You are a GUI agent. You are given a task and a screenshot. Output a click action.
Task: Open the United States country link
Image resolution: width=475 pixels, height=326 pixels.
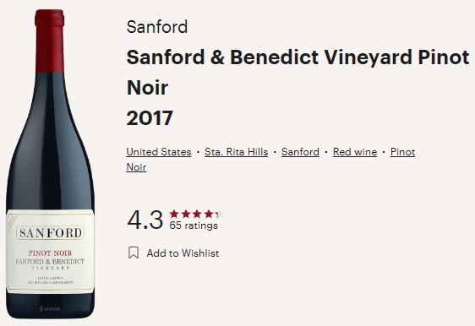point(159,152)
